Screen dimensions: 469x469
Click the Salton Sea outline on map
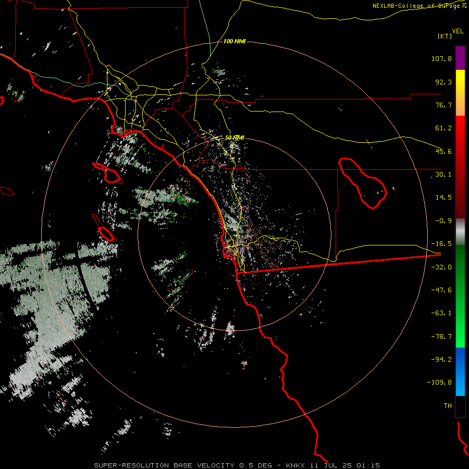[x=363, y=183]
